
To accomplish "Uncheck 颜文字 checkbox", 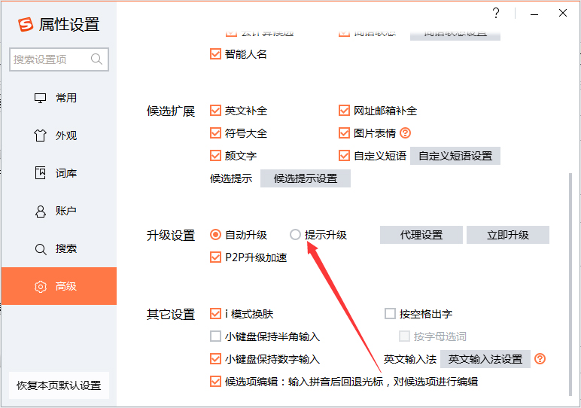I will pos(215,156).
